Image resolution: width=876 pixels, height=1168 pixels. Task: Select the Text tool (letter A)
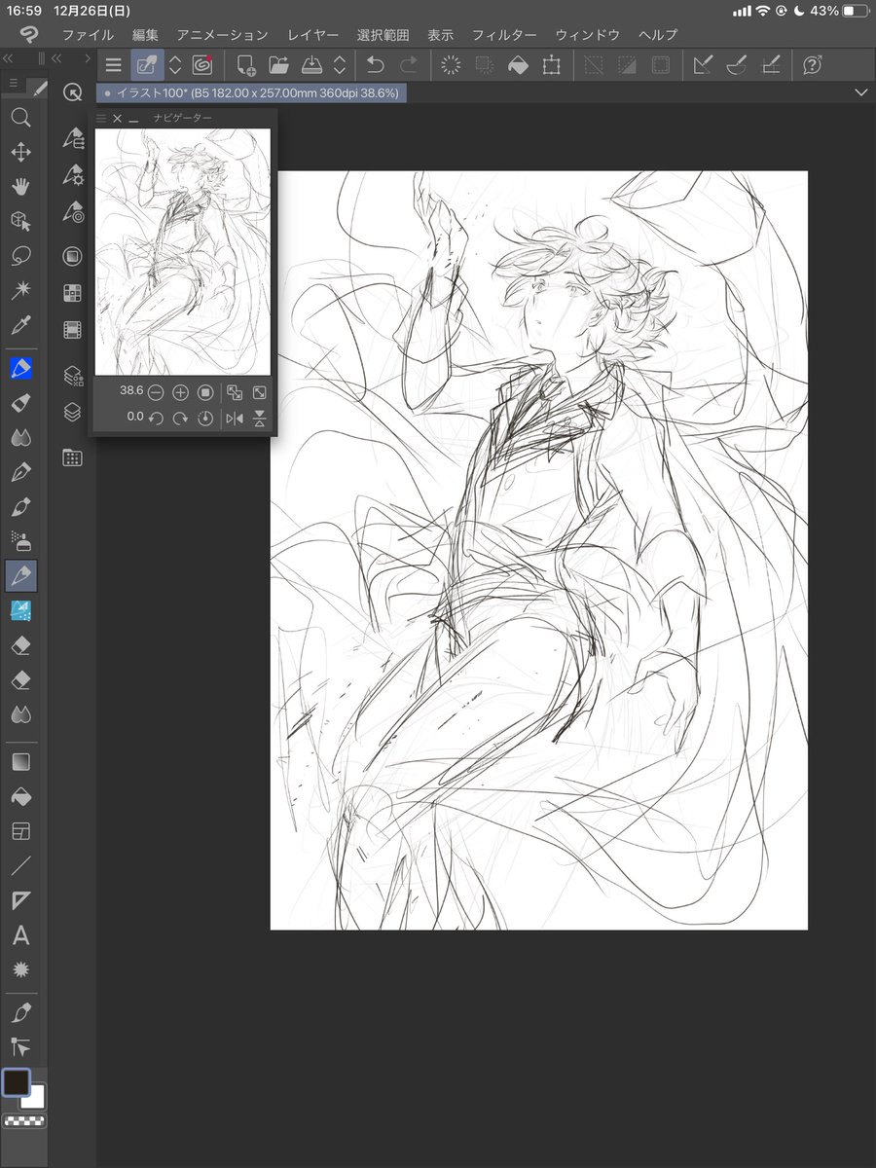click(20, 936)
